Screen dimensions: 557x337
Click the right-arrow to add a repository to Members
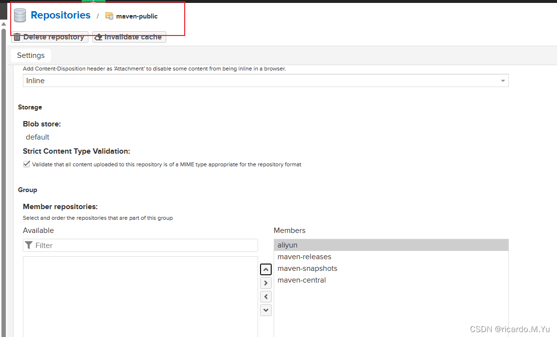pos(265,283)
